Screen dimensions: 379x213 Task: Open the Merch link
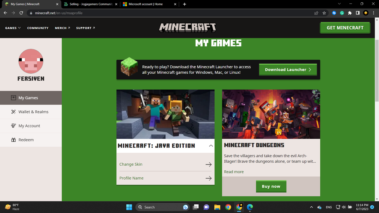point(62,28)
